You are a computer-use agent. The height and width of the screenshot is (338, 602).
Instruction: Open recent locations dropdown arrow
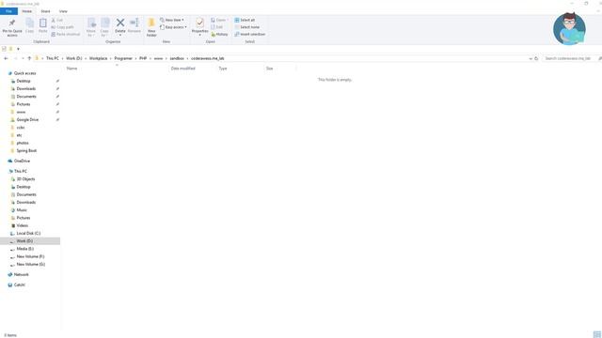pyautogui.click(x=23, y=58)
